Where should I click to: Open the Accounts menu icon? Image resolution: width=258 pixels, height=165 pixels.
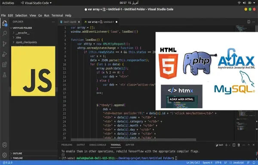[x=5, y=145]
